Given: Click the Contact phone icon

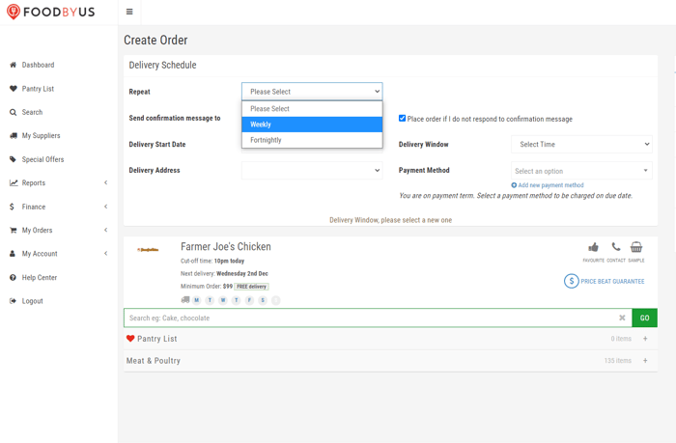Looking at the screenshot, I should click(x=616, y=247).
